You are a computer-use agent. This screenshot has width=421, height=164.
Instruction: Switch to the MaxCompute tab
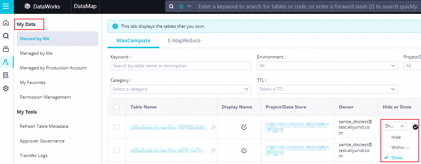coord(133,41)
